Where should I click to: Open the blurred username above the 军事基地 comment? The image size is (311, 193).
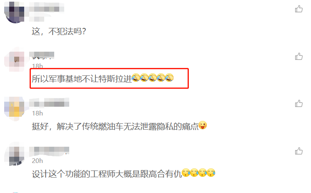[42, 55]
